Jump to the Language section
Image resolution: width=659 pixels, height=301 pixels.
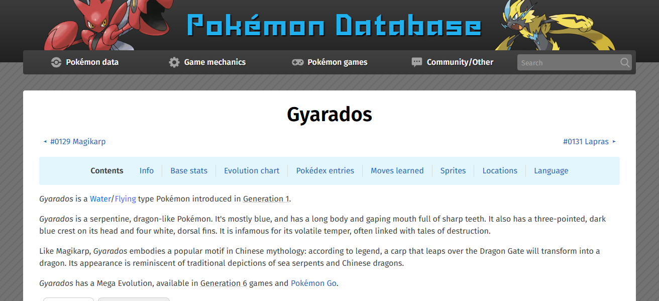coord(551,171)
